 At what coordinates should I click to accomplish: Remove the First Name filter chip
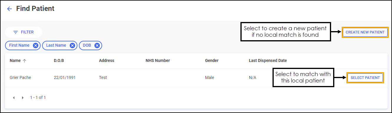pos(35,45)
